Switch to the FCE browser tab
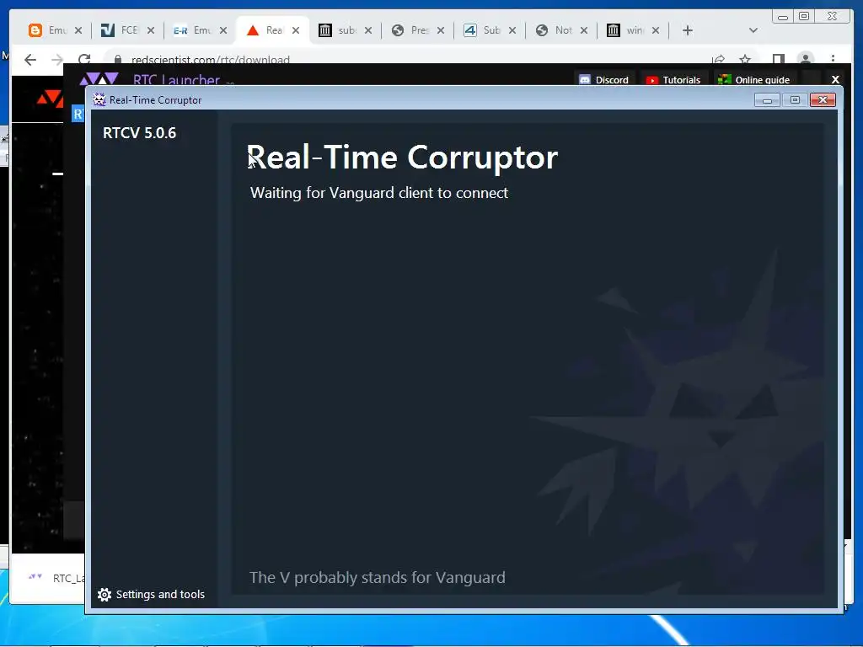Viewport: 863px width, 647px height. 121,30
